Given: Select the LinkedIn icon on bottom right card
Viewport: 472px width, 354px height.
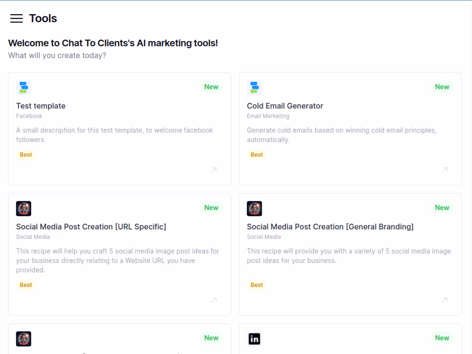Looking at the screenshot, I should coord(254,339).
